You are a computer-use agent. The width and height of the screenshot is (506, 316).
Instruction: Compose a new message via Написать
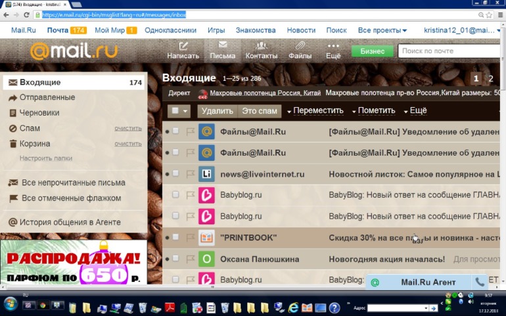pyautogui.click(x=183, y=51)
